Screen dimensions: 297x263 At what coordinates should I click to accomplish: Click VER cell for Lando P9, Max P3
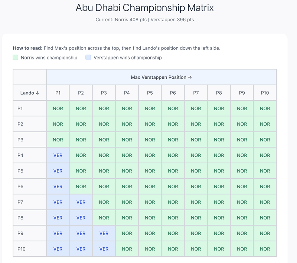(104, 233)
